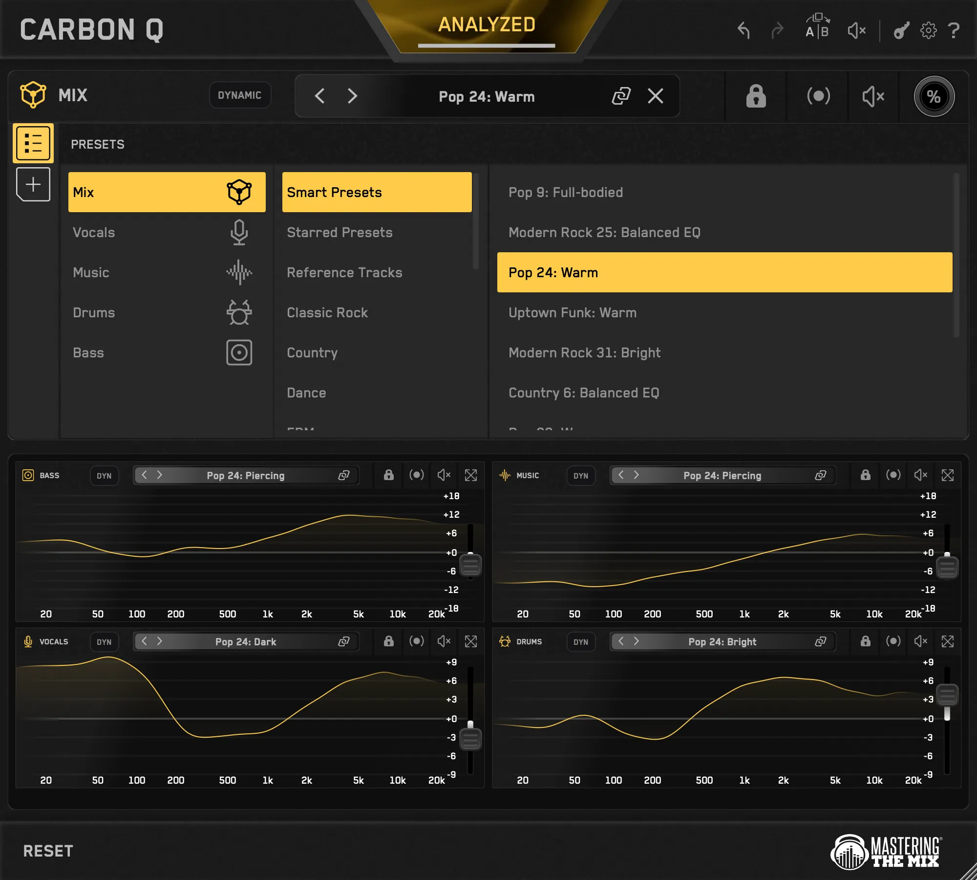Mute the DRUMS channel EQ
This screenshot has width=977, height=880.
(921, 641)
